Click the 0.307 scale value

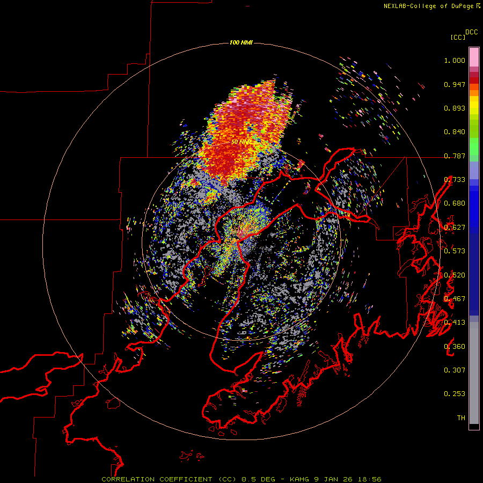[x=455, y=370]
